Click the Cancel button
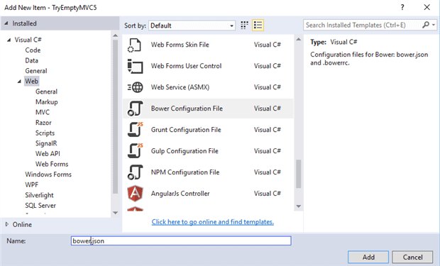440x266 pixels. pos(412,257)
